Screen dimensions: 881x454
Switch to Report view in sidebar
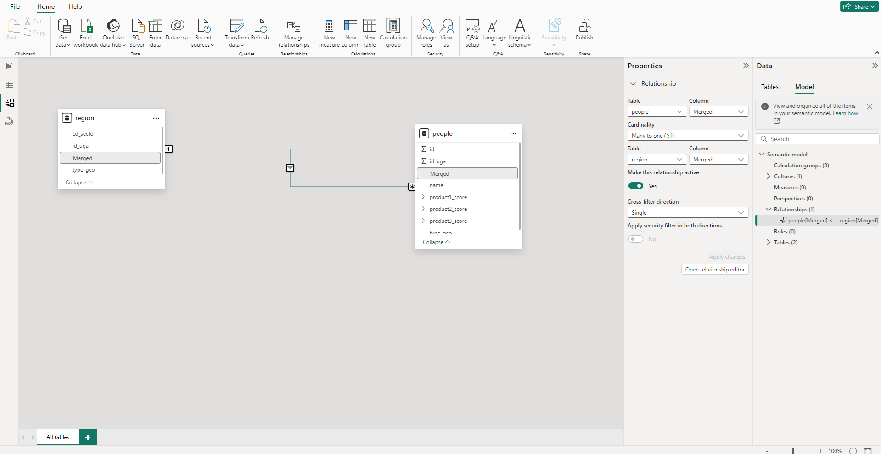click(10, 66)
